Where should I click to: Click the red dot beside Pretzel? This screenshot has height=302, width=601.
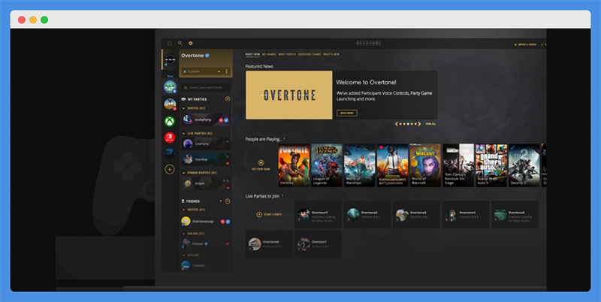pos(228,243)
